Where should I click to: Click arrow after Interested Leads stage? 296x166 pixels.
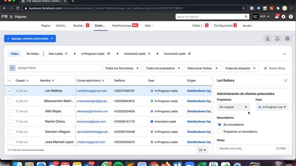pos(157,54)
